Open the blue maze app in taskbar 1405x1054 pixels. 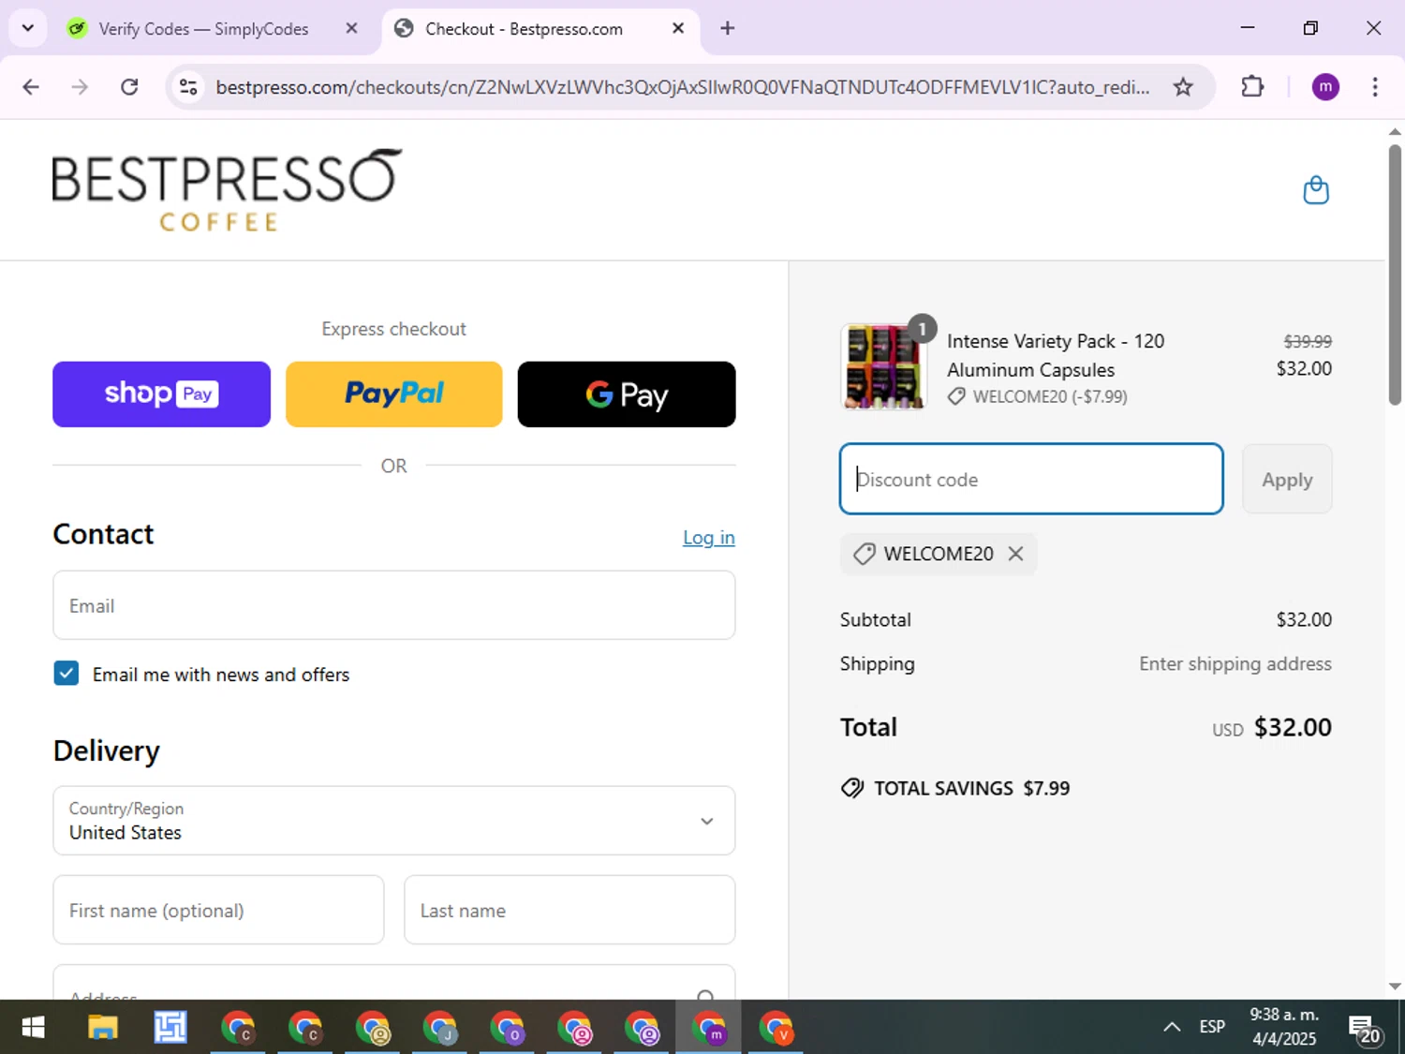pyautogui.click(x=170, y=1028)
